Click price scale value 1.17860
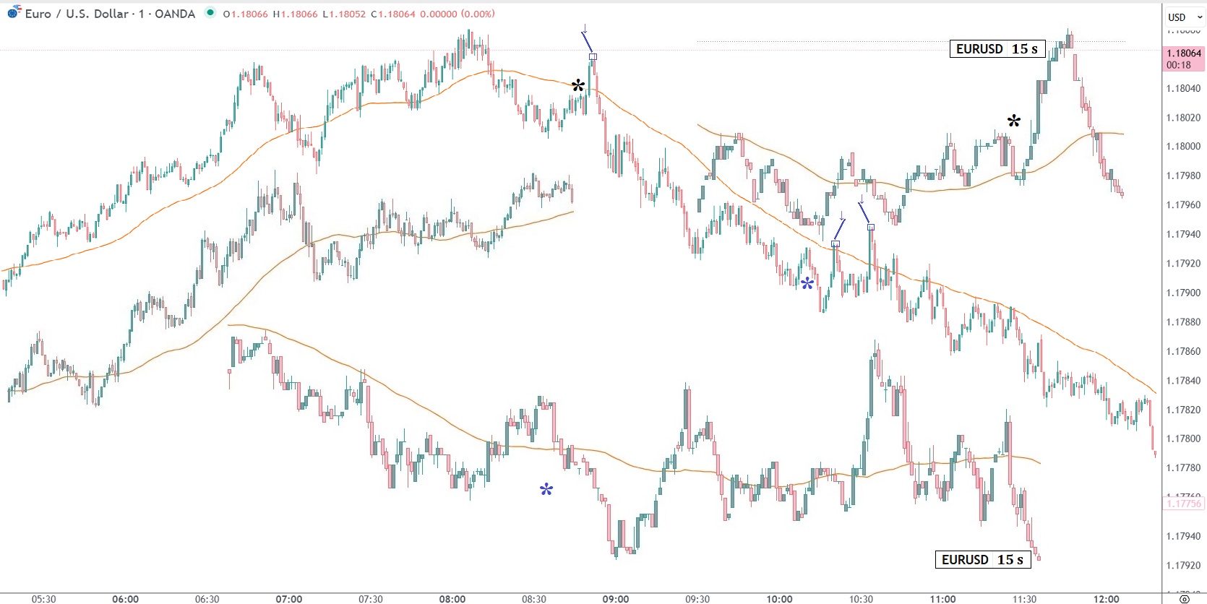The width and height of the screenshot is (1207, 604). point(1183,351)
